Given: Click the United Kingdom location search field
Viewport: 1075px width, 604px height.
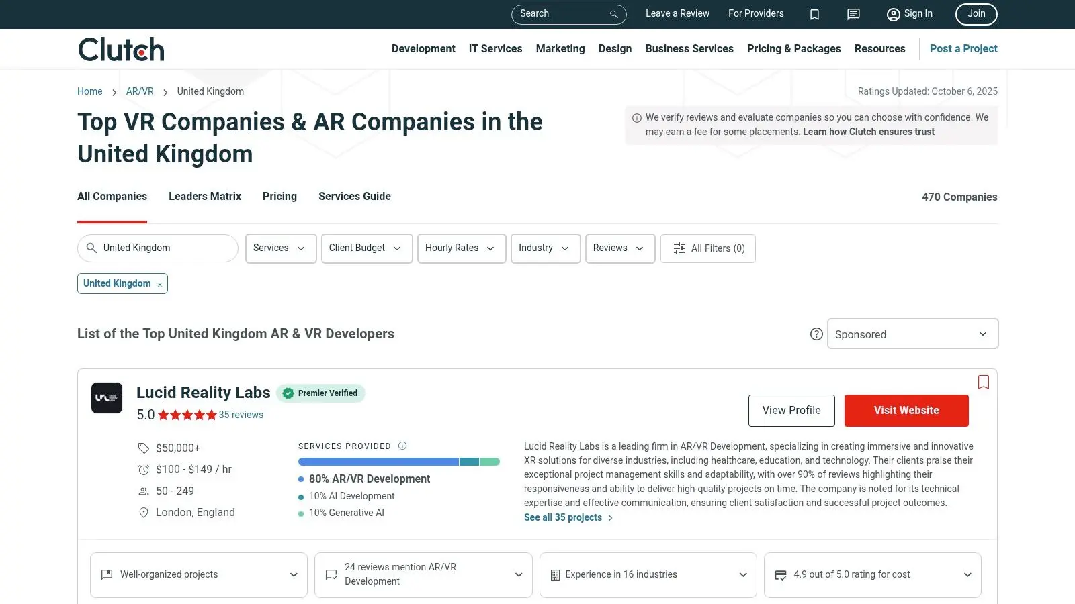Looking at the screenshot, I should click(157, 248).
